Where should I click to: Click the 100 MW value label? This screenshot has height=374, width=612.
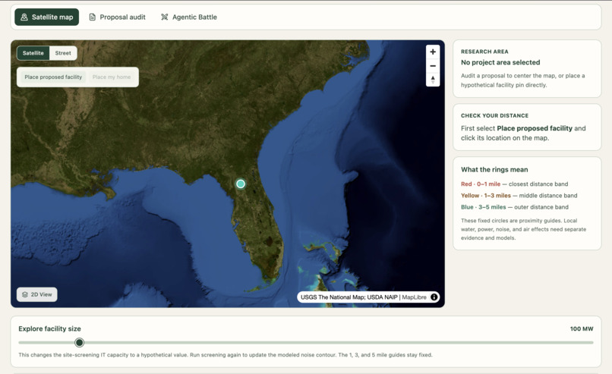coord(582,328)
